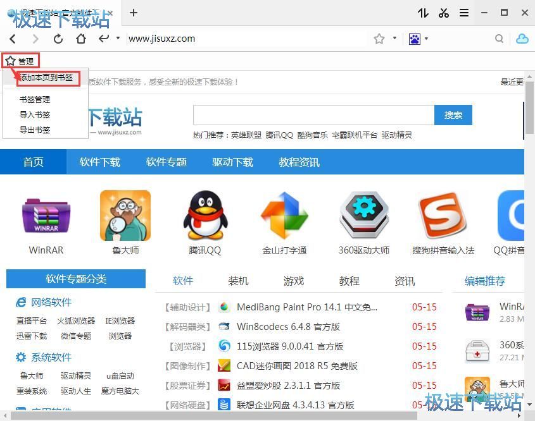Screen dimensions: 535x421
Task: Open the 网络软件 category heading
Action: click(x=51, y=302)
